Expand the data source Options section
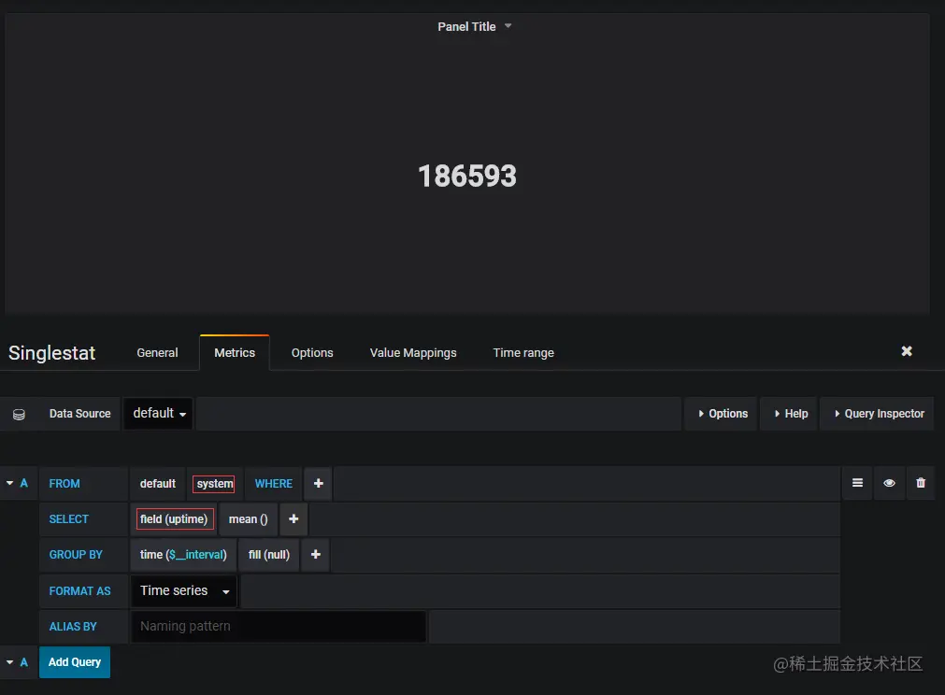Screen dimensions: 945x695 pos(722,414)
